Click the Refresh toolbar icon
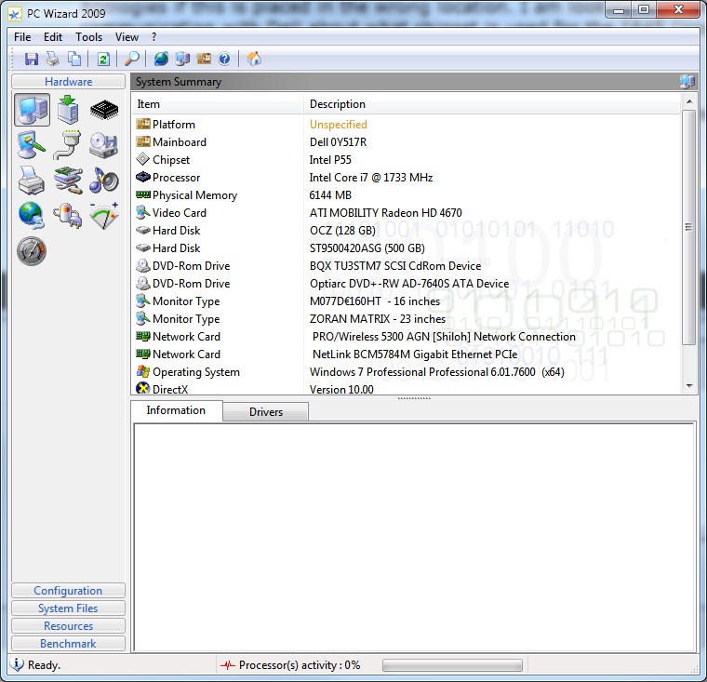The height and width of the screenshot is (682, 707). pos(103,59)
